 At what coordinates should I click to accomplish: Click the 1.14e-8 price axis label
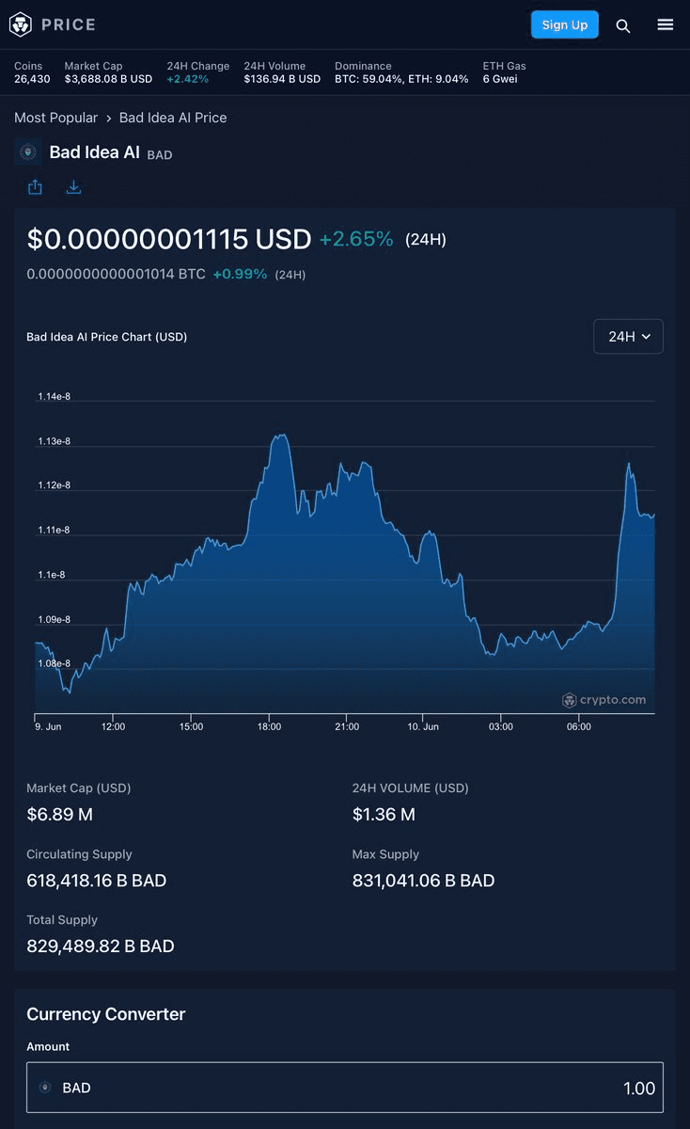[54, 396]
